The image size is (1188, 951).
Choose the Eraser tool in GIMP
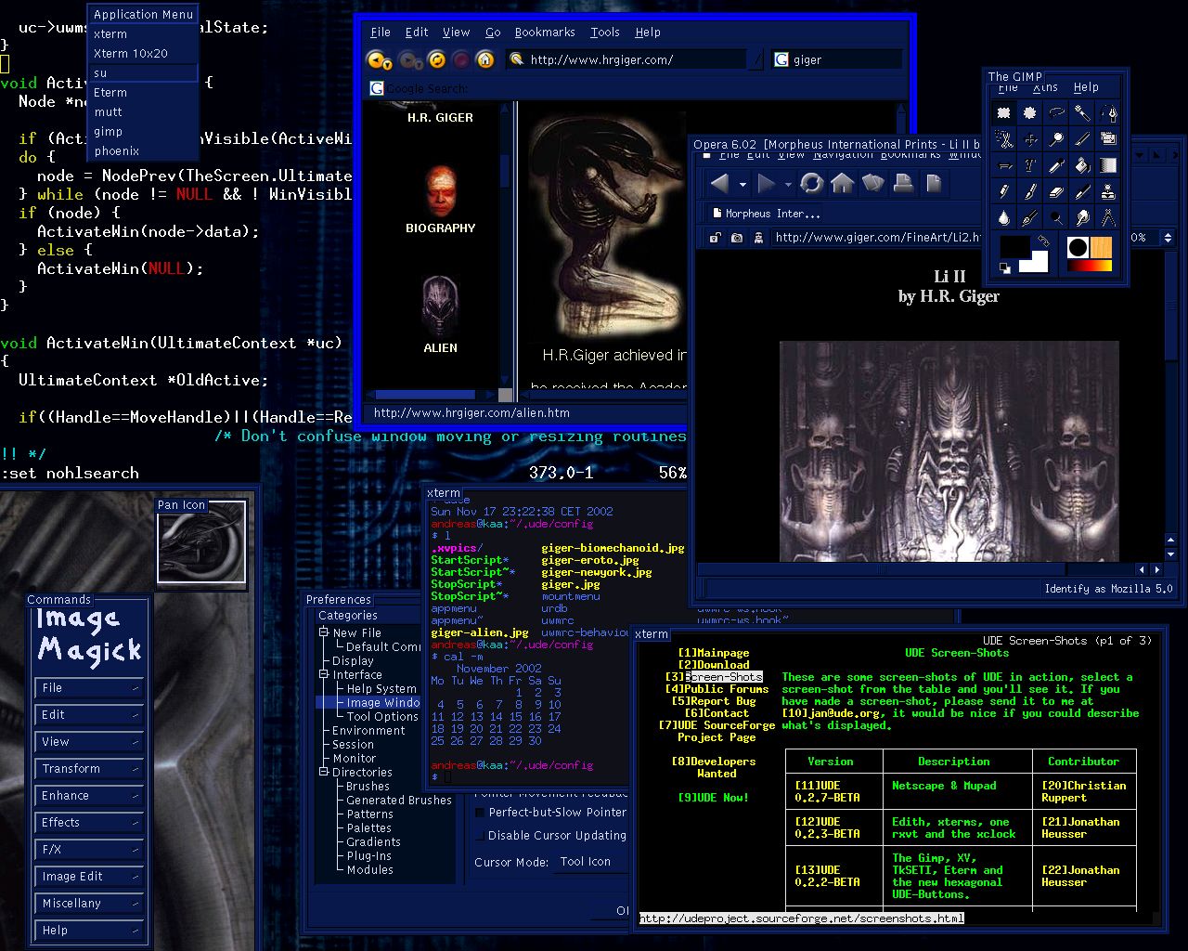(x=1056, y=191)
